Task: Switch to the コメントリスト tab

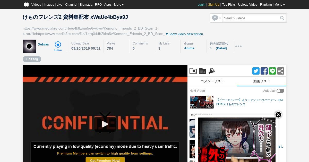Action: pos(212,81)
